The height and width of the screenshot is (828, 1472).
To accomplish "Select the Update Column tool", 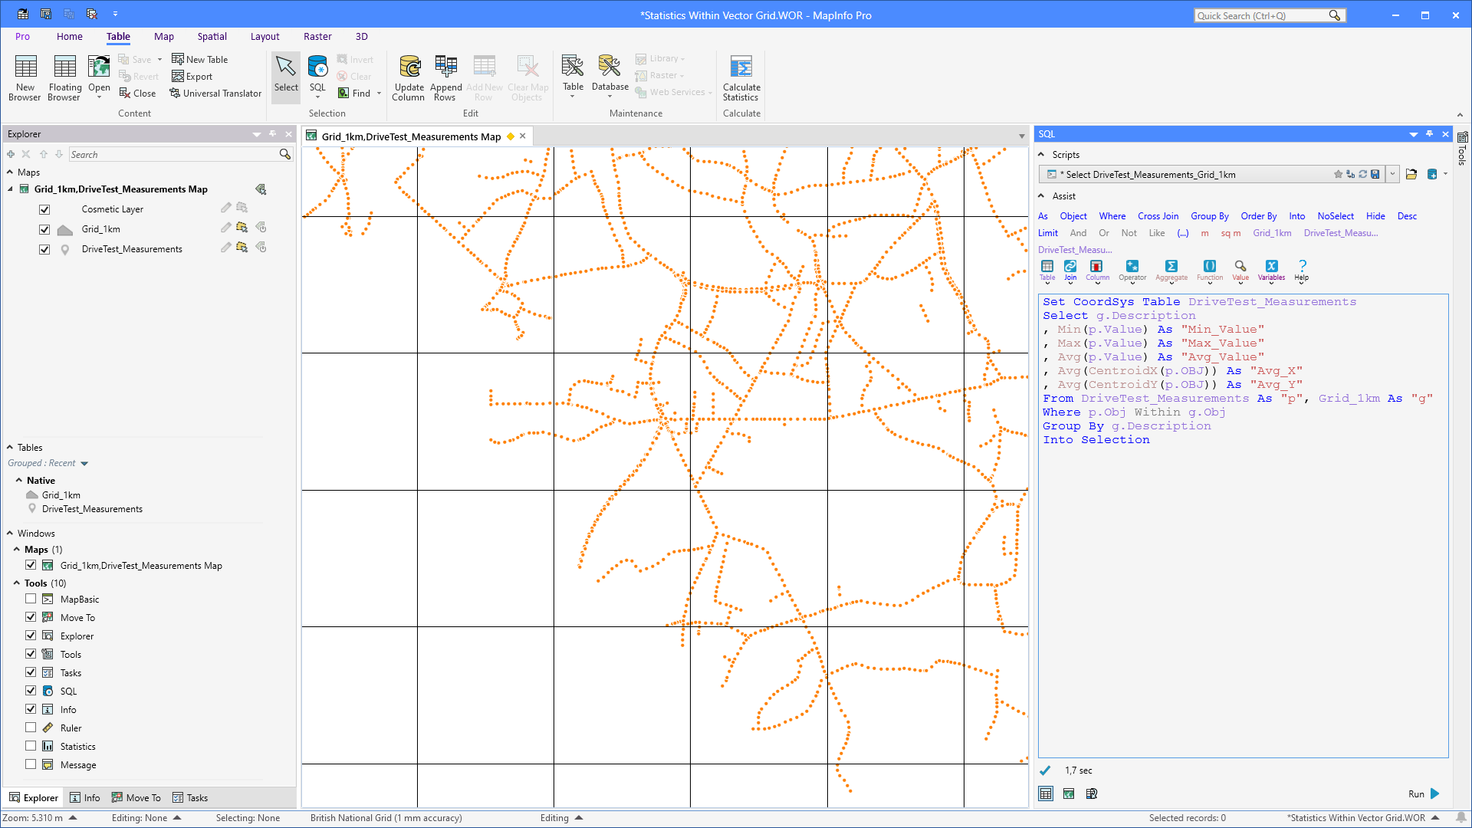I will [x=409, y=77].
